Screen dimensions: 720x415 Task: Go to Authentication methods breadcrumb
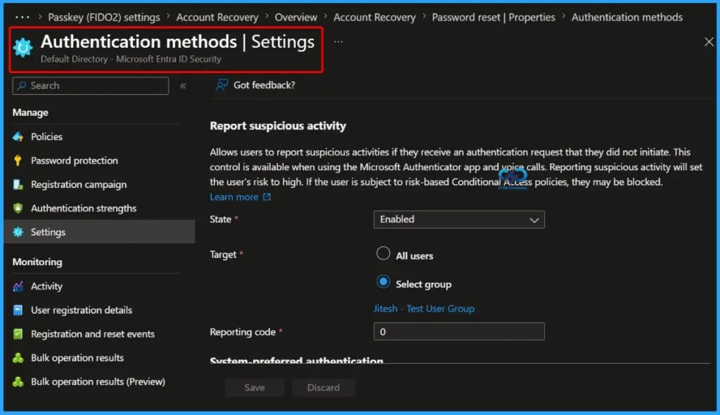pyautogui.click(x=626, y=17)
